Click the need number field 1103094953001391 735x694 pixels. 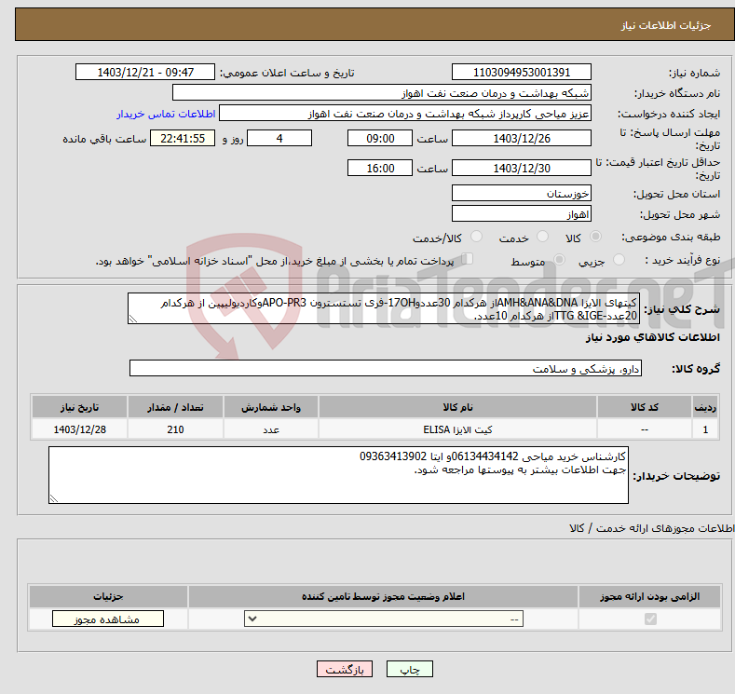coord(522,72)
